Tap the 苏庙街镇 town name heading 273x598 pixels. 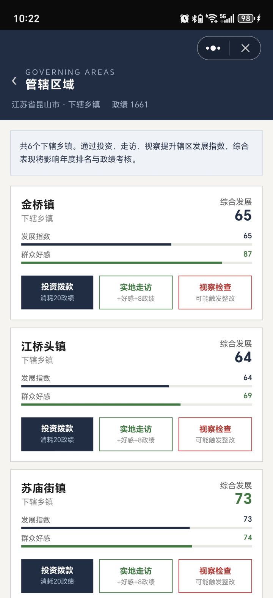click(44, 488)
